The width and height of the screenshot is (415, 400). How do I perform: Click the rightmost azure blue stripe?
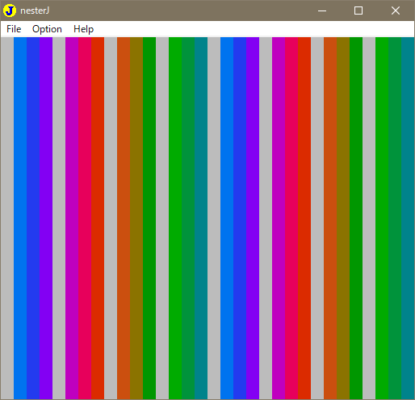pyautogui.click(x=227, y=218)
